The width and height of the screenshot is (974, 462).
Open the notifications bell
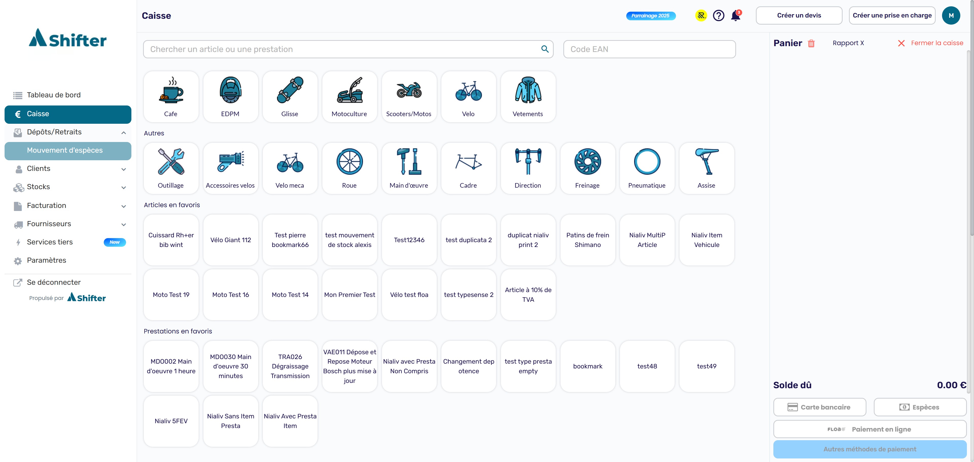click(735, 15)
